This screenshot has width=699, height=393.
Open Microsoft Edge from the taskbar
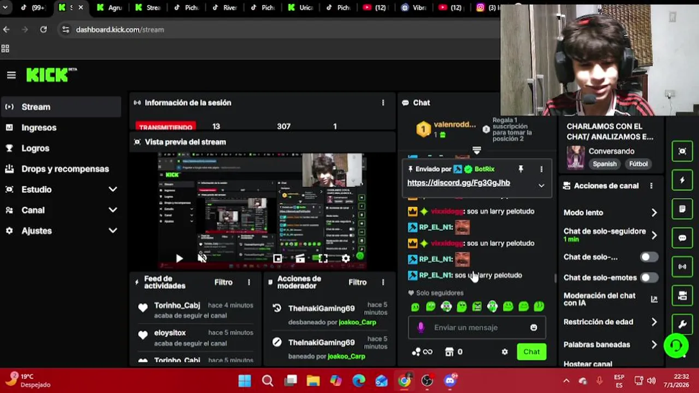[x=359, y=380]
